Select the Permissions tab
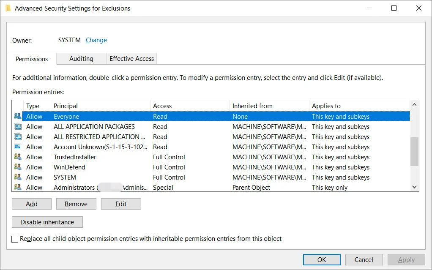Viewport: 432px width, 270px height. 31,59
